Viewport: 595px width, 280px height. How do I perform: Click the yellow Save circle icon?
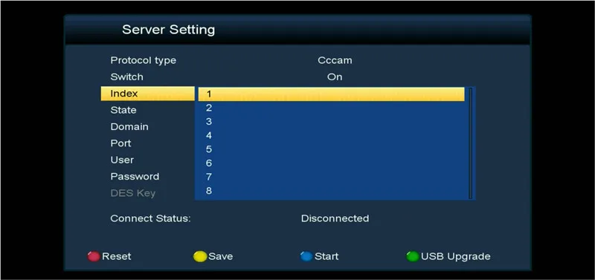200,256
